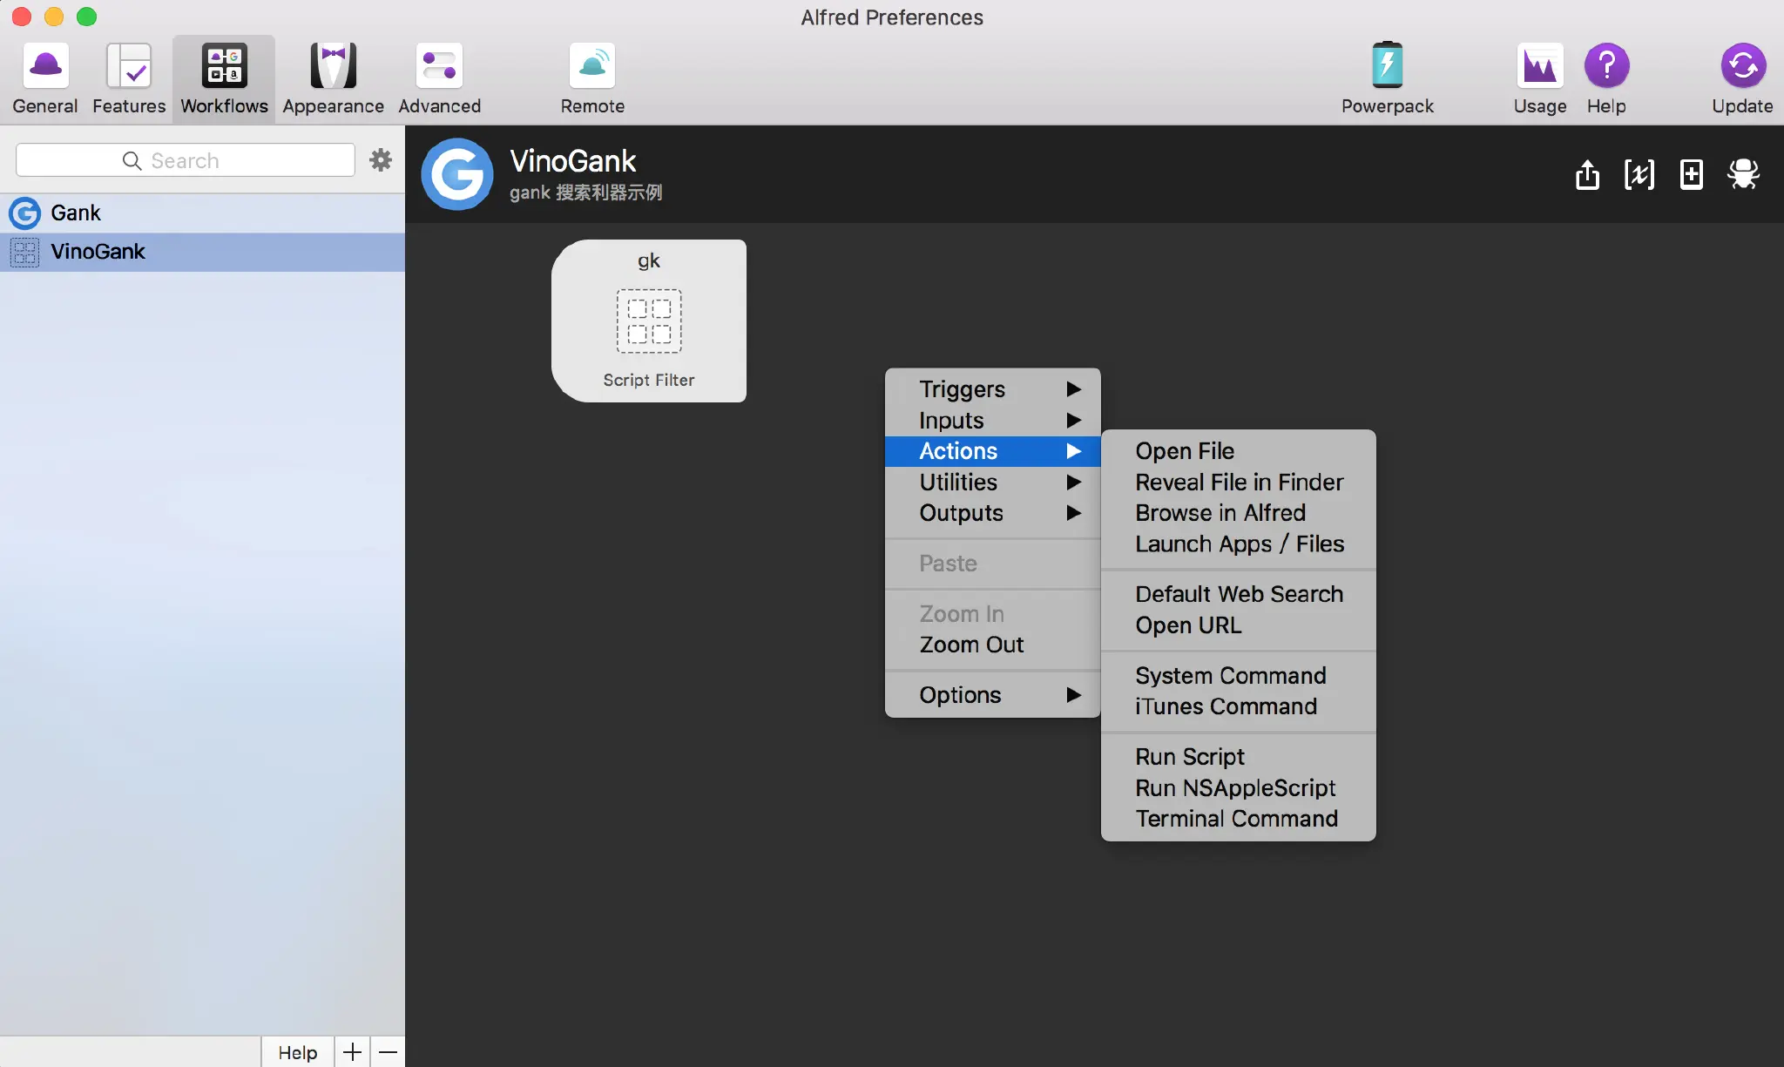Open the workflow debugger bug icon
This screenshot has height=1067, width=1784.
[1743, 174]
